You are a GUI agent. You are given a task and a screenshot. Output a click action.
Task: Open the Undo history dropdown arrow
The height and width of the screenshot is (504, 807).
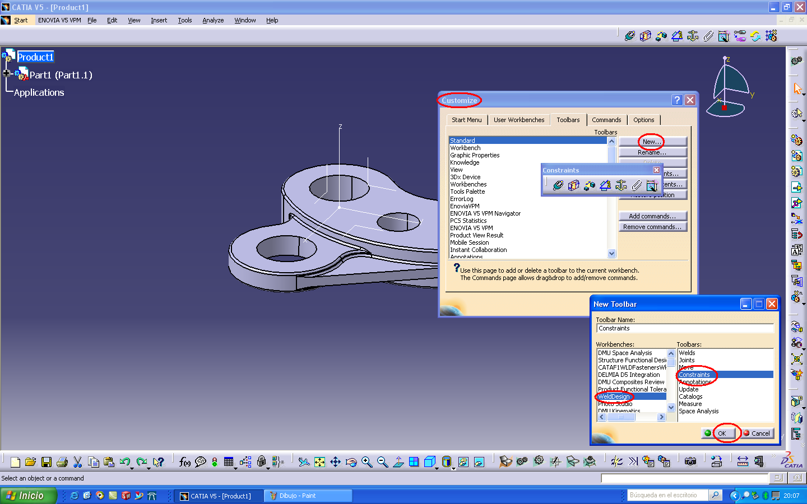132,468
